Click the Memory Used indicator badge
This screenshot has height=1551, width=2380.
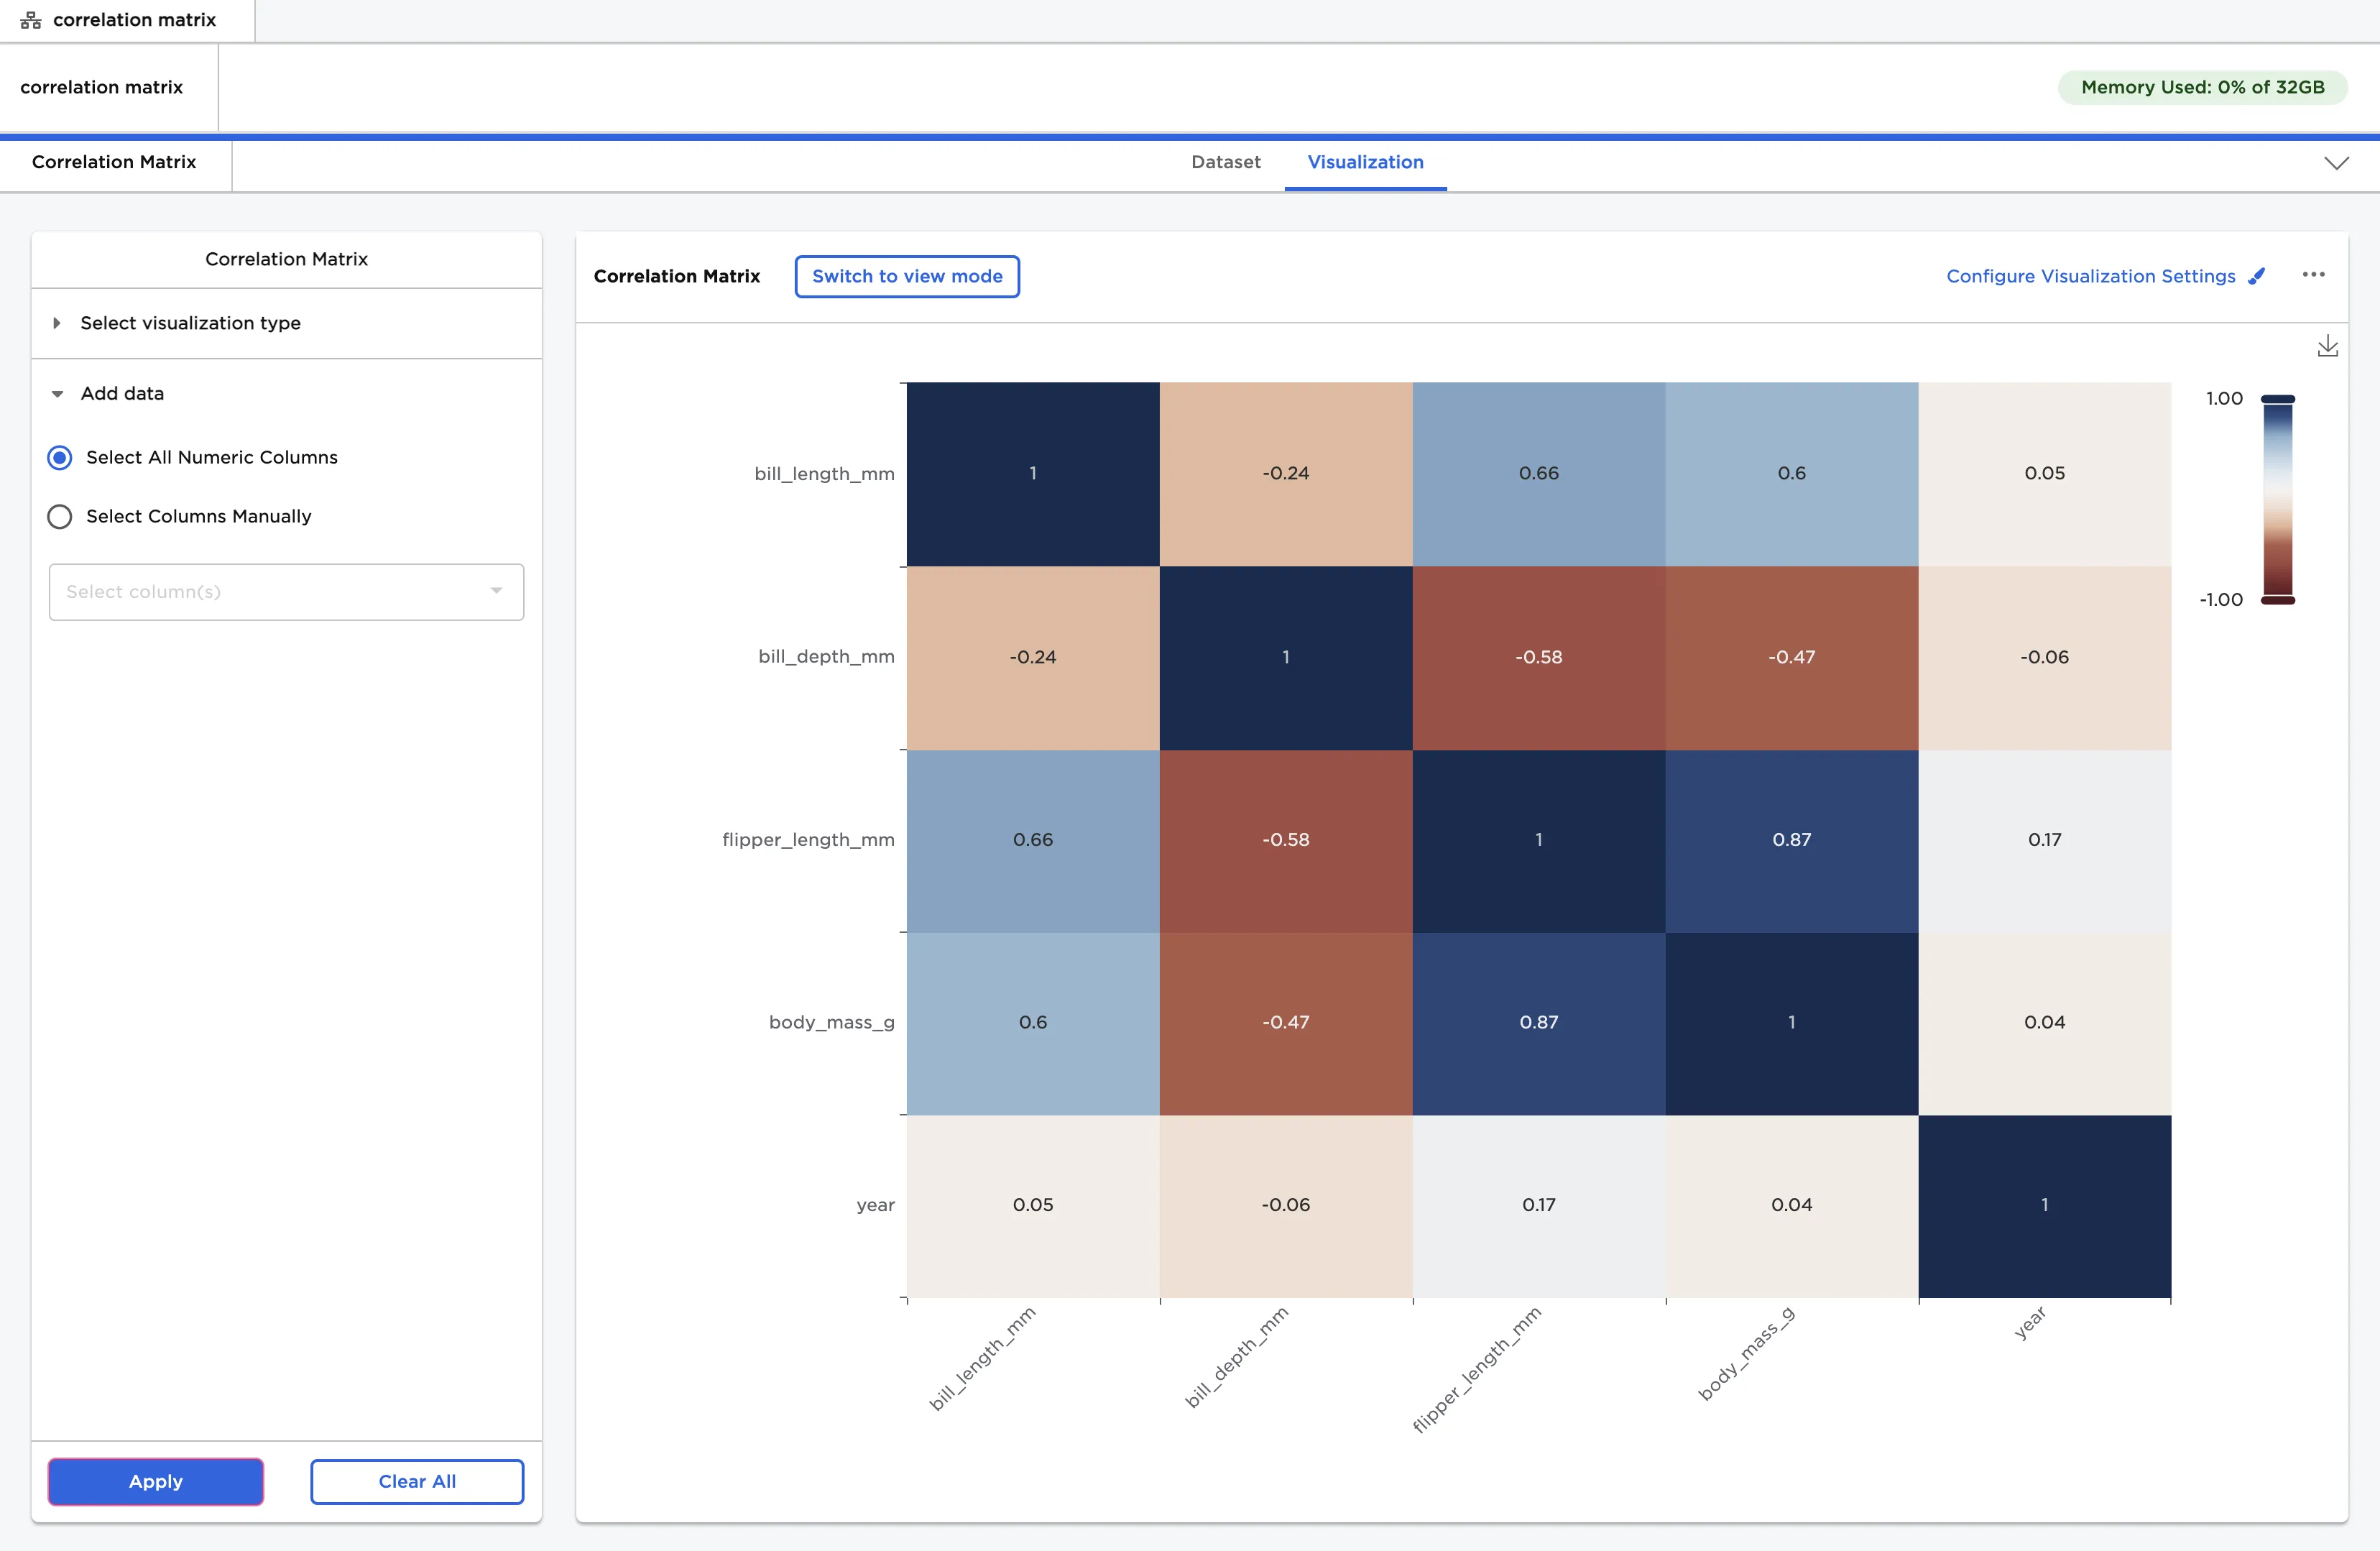pos(2202,87)
